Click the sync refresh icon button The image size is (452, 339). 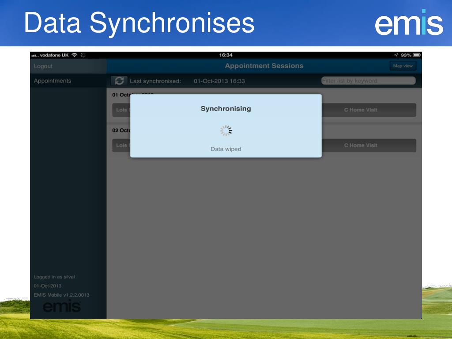pos(119,81)
